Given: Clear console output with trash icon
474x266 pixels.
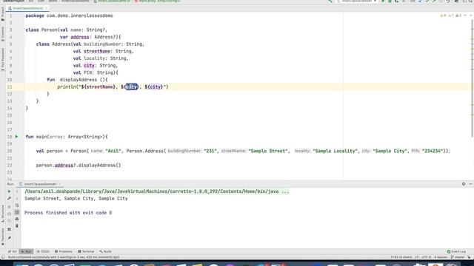Looking at the screenshot, I should coord(17,226).
